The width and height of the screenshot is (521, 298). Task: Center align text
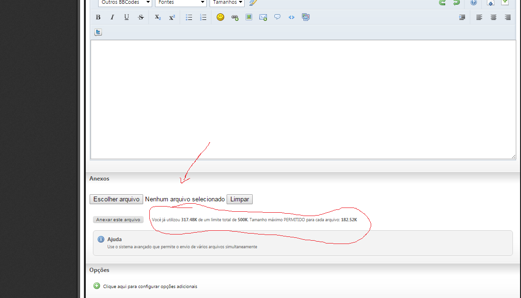(494, 17)
